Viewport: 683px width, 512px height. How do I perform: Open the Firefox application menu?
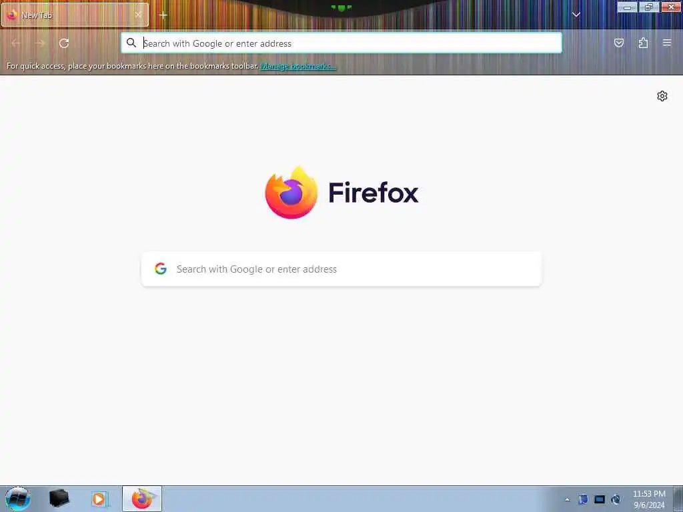tap(667, 43)
